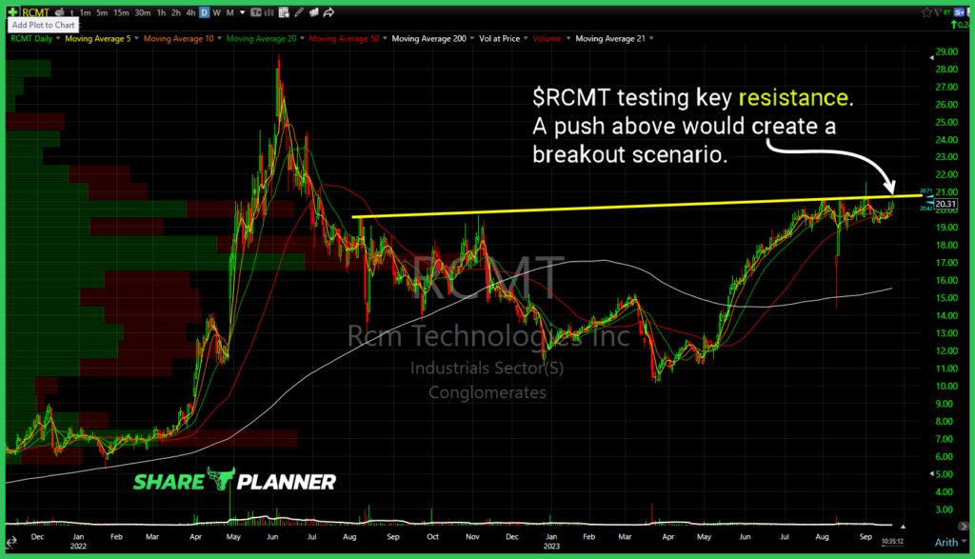Click the chart template 'T' icon
The image size is (975, 559).
pyautogui.click(x=255, y=12)
